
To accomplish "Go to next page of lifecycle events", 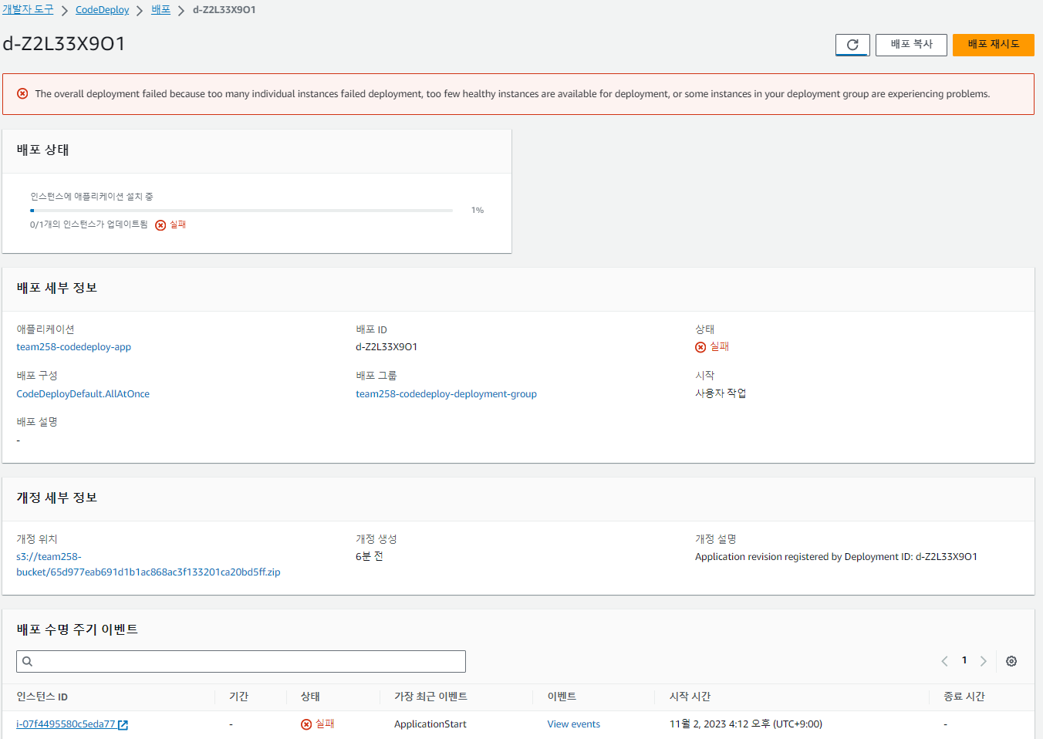I will pos(984,661).
